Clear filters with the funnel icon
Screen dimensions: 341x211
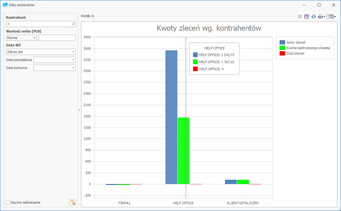(x=72, y=202)
